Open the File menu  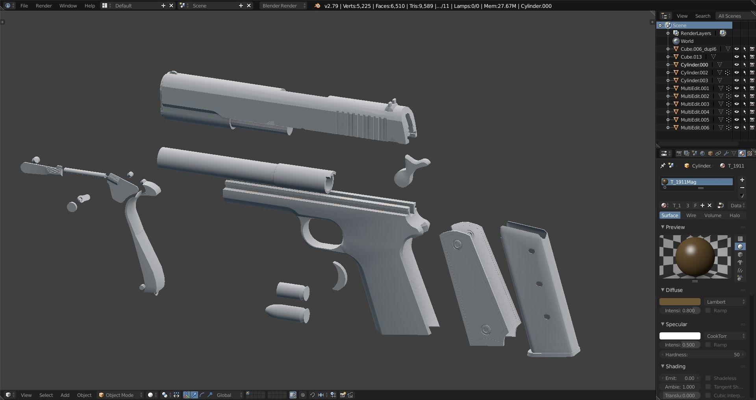[x=24, y=6]
